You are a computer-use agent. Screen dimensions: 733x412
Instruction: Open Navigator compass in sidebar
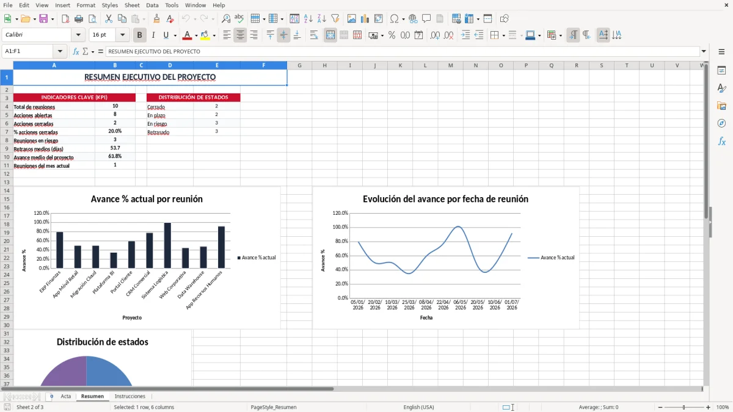pos(721,123)
